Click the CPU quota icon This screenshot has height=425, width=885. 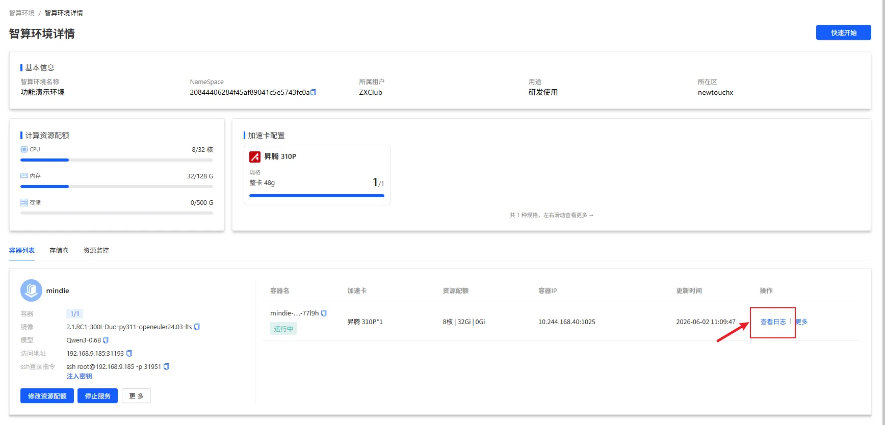coord(24,149)
